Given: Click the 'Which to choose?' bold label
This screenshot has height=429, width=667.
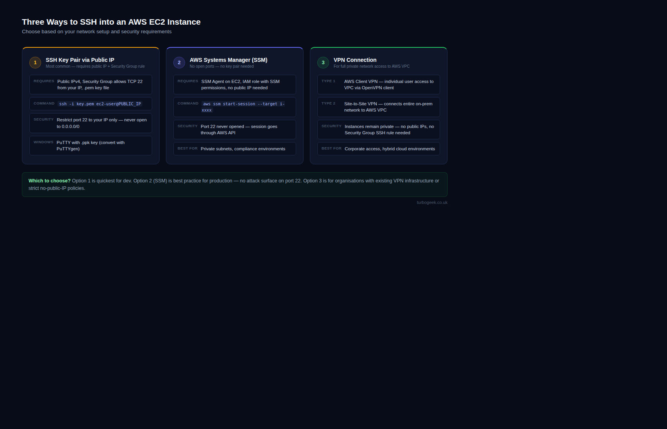Looking at the screenshot, I should (x=49, y=181).
